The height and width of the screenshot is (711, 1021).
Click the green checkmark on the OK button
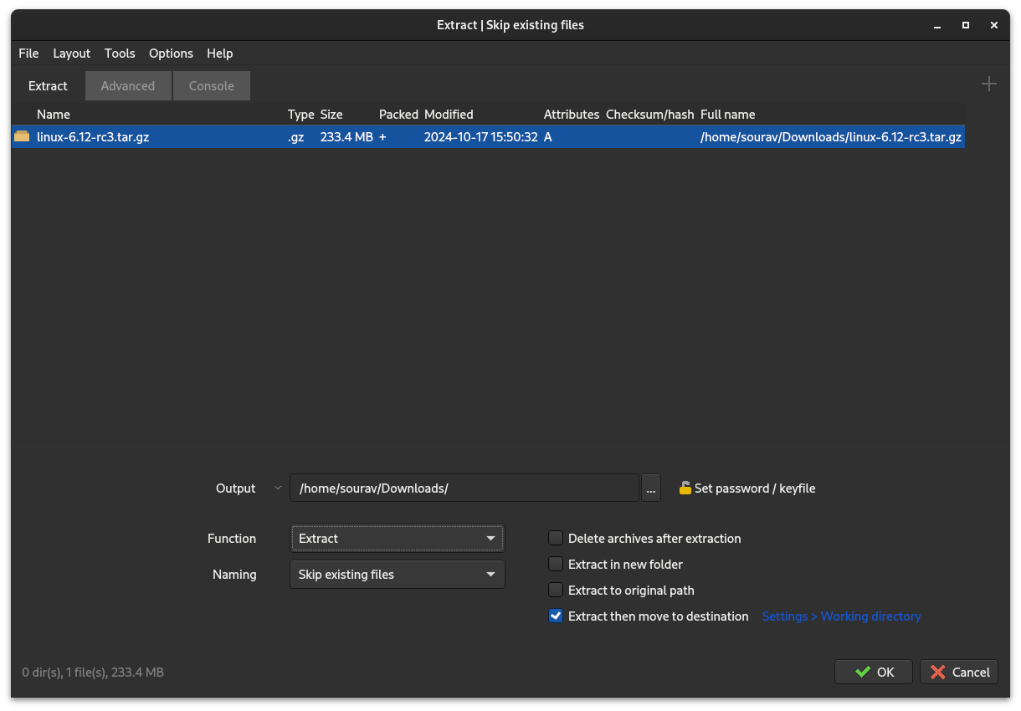[862, 671]
